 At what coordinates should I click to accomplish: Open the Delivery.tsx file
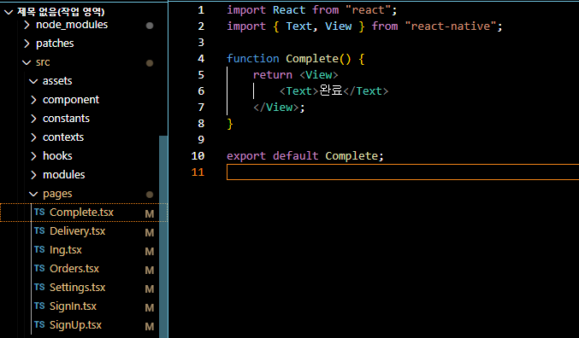pyautogui.click(x=78, y=231)
